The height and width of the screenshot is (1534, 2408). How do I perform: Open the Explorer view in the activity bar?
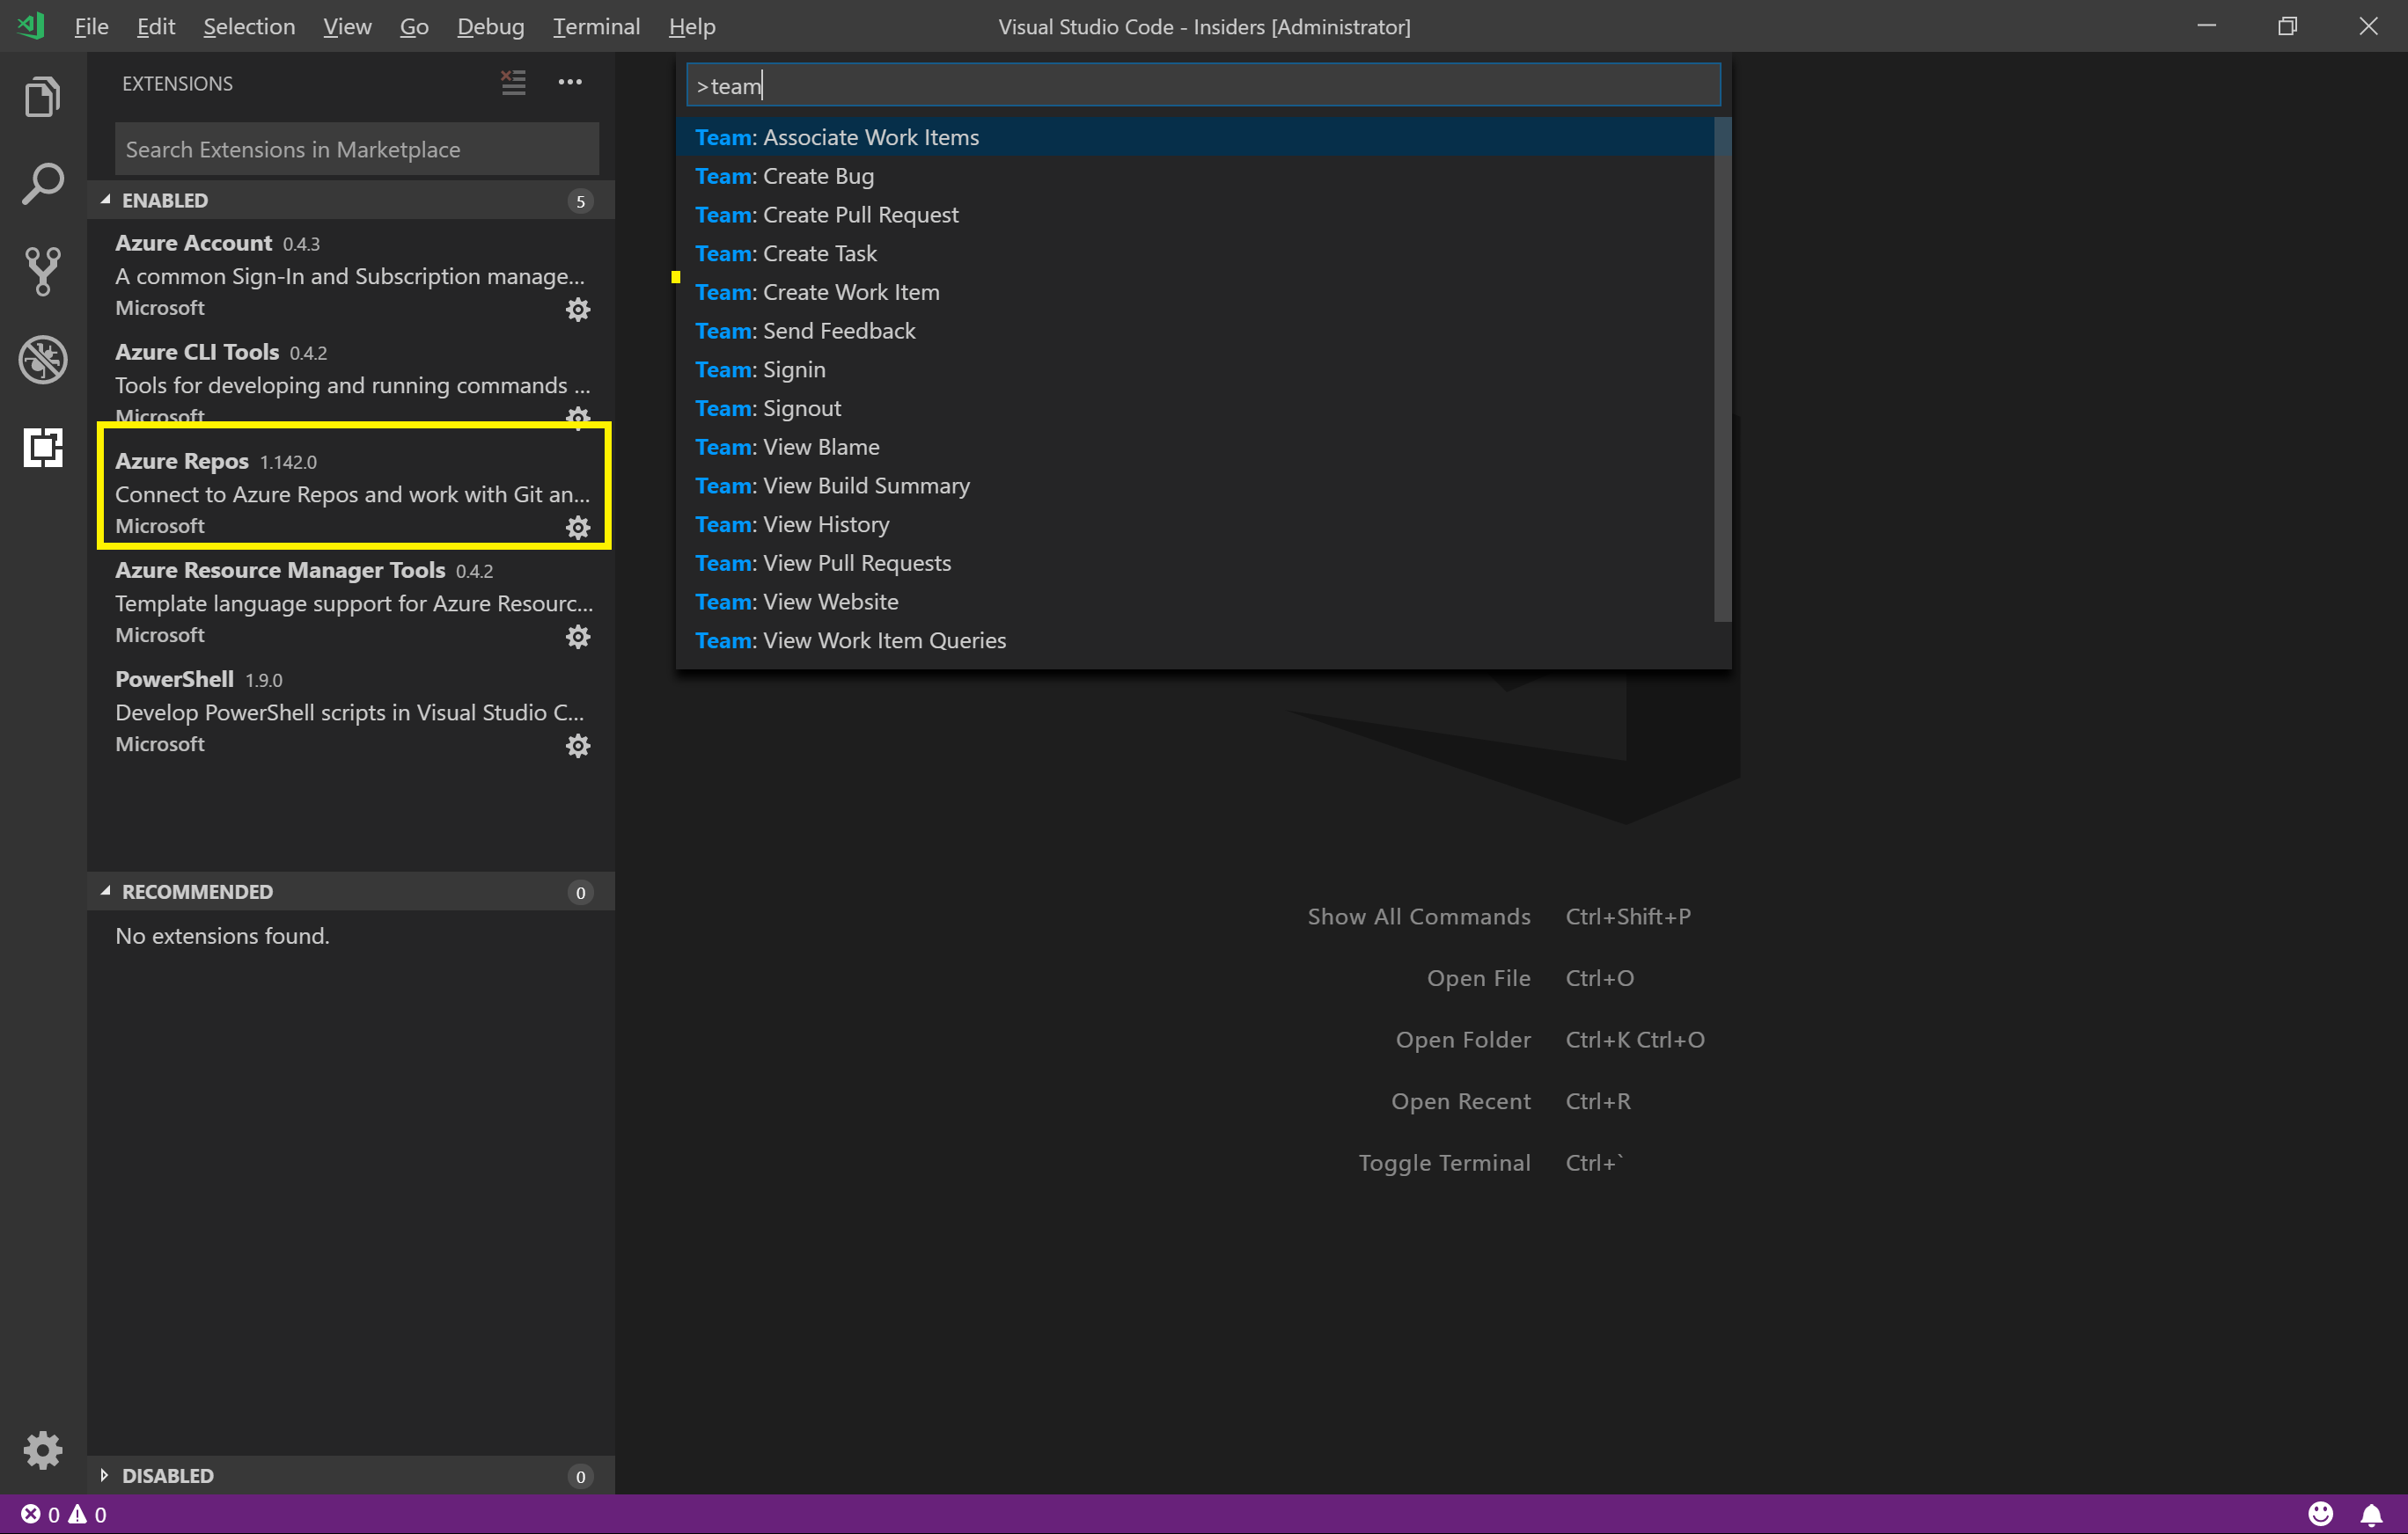coord(42,96)
